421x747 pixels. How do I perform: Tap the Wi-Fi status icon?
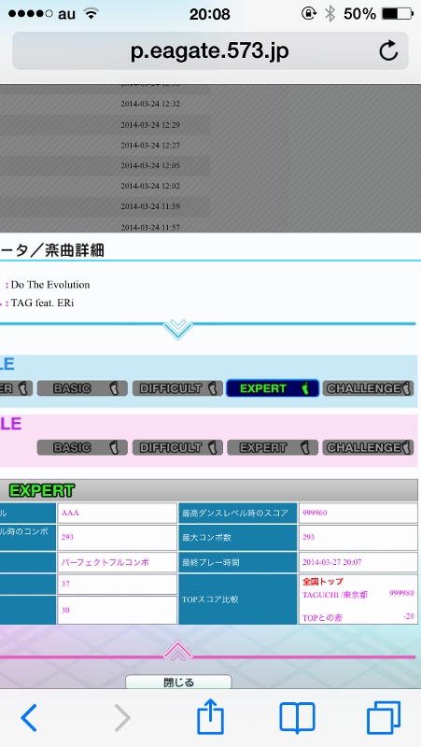pyautogui.click(x=91, y=14)
